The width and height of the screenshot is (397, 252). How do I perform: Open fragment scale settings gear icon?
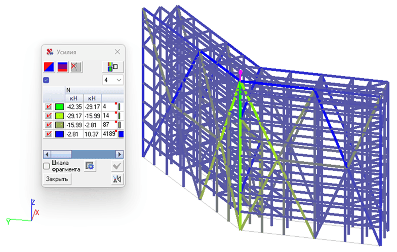(x=90, y=166)
